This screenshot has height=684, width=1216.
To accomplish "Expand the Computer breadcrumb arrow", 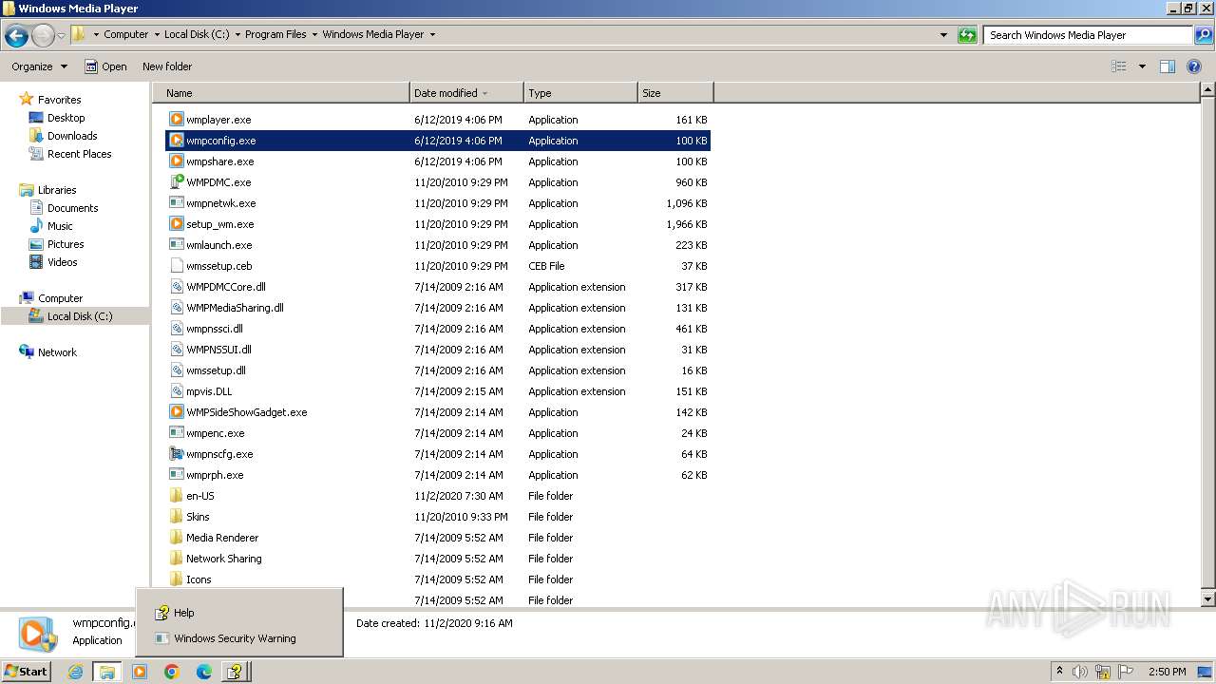I will [x=157, y=34].
